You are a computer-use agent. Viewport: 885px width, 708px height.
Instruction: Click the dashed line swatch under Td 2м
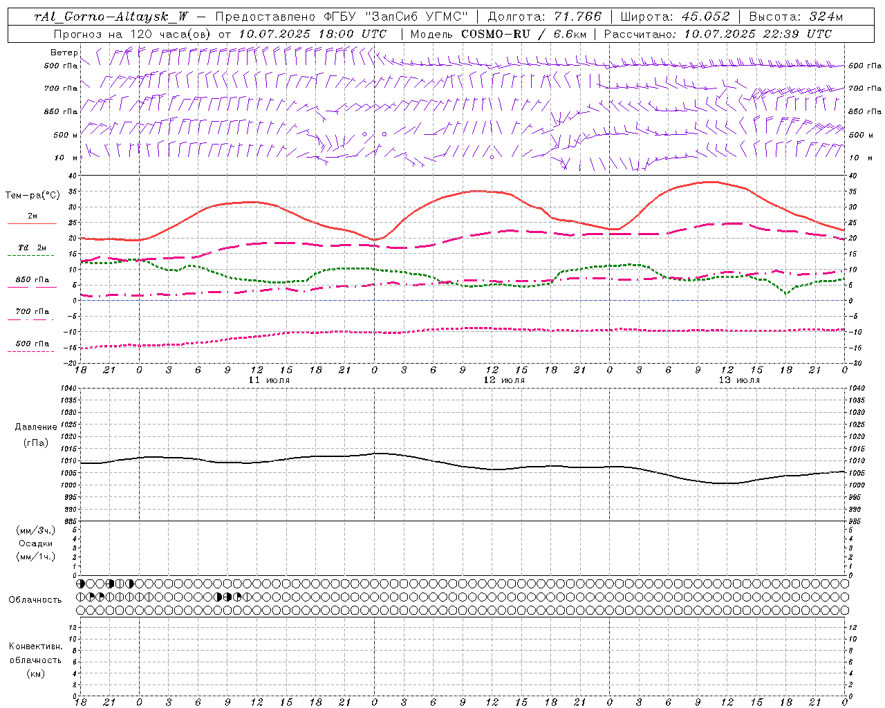coord(32,255)
